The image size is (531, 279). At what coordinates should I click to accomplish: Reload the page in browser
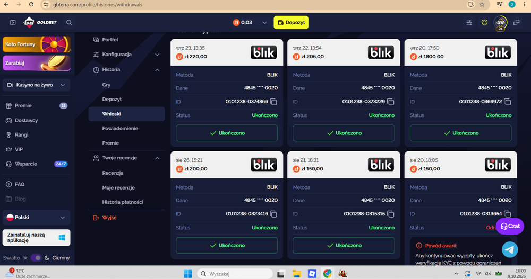tap(31, 4)
